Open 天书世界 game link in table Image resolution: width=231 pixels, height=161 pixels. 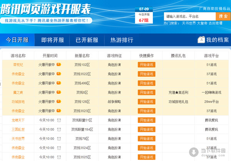click(18, 139)
